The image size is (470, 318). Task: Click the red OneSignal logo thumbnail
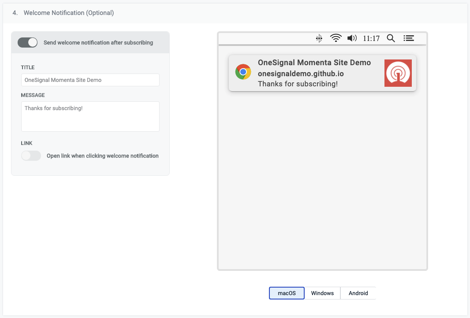(x=398, y=73)
